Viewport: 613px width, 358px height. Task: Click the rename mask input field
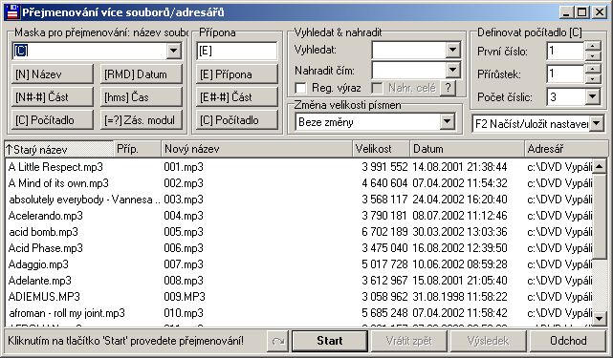tap(90, 51)
